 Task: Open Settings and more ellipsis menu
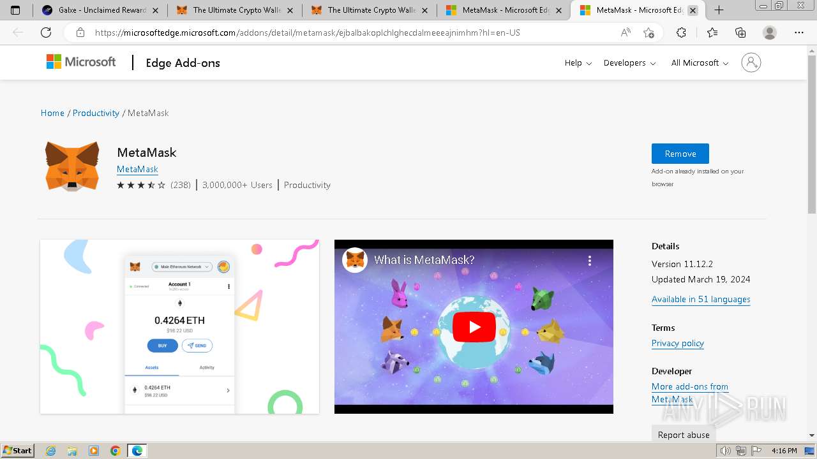click(799, 33)
